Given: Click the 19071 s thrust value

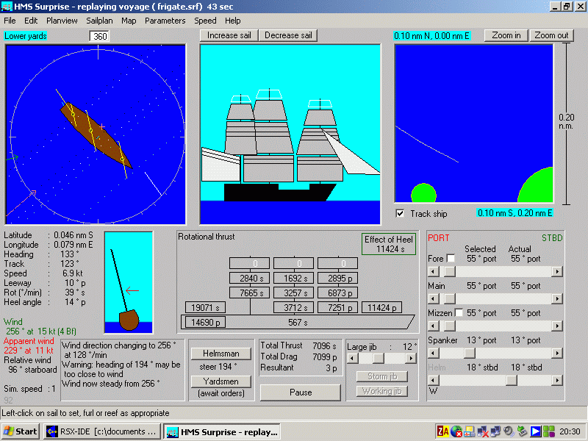Looking at the screenshot, I should pyautogui.click(x=205, y=308).
